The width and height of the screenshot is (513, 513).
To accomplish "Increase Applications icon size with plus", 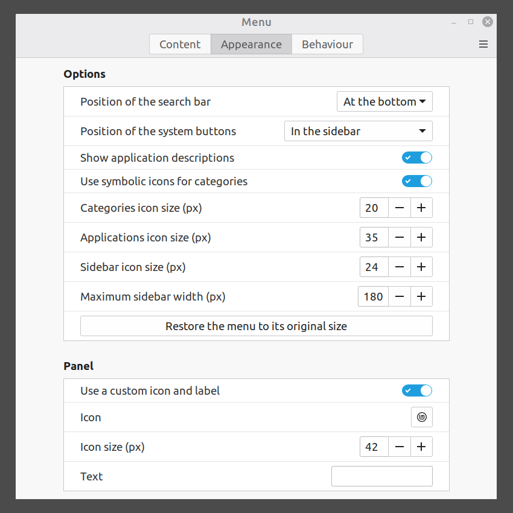I will tap(421, 237).
